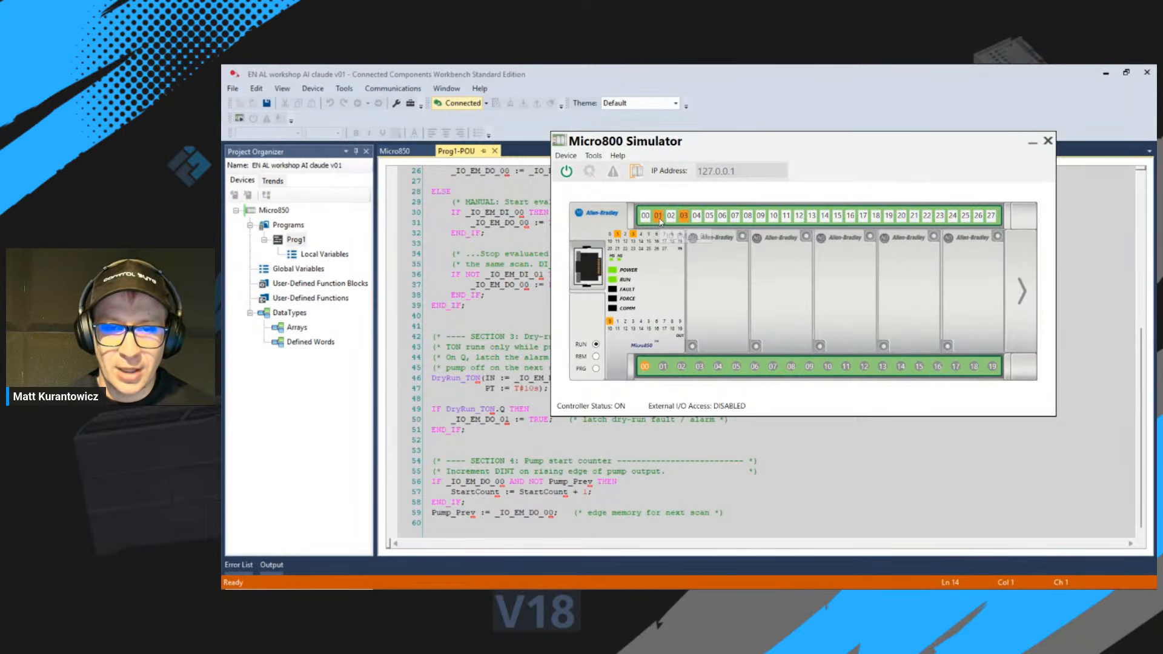Click the Ethernet port on simulated controller
This screenshot has width=1163, height=654.
[x=588, y=266]
